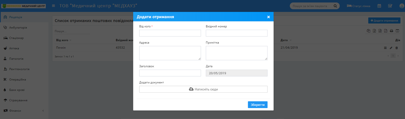
Task: Print the list with printer icon
Action: [391, 31]
